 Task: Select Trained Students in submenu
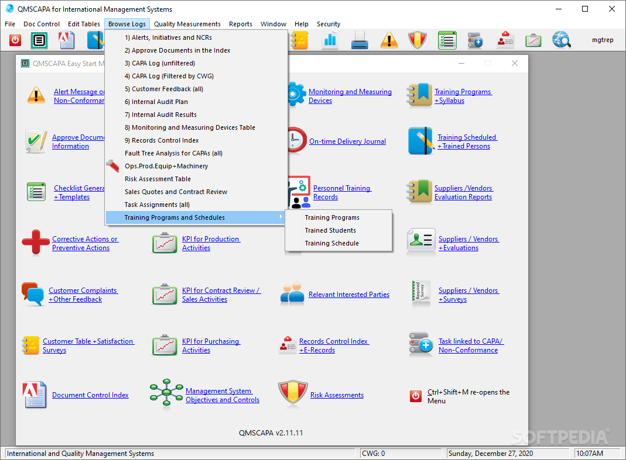point(338,230)
